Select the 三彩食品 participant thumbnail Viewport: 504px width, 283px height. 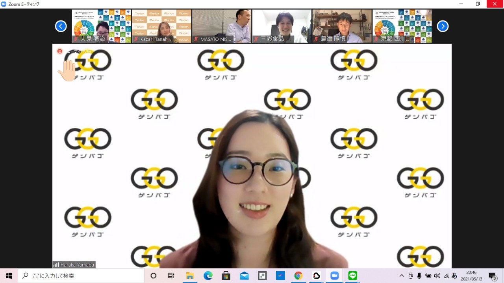[x=282, y=26]
